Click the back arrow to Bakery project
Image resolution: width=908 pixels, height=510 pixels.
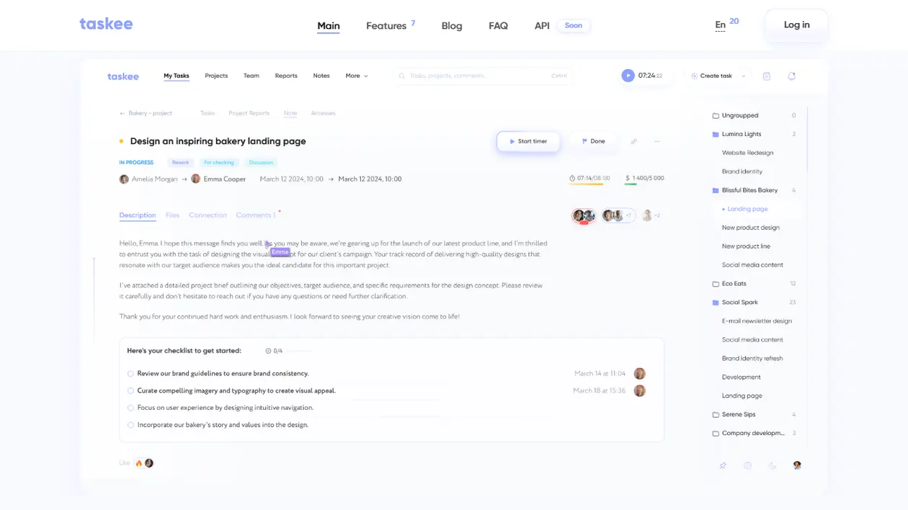pos(122,113)
